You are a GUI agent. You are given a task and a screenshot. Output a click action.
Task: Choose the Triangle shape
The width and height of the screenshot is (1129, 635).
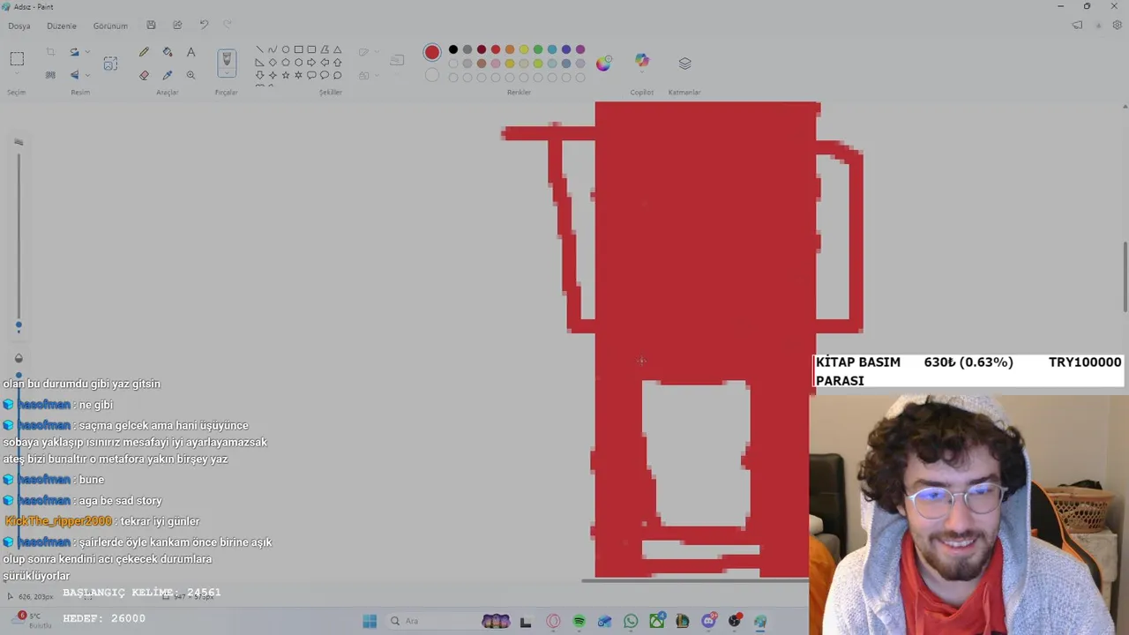(x=337, y=49)
